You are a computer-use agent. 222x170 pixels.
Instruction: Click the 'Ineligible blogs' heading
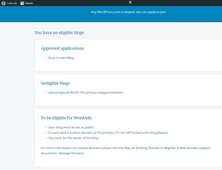pos(55,83)
